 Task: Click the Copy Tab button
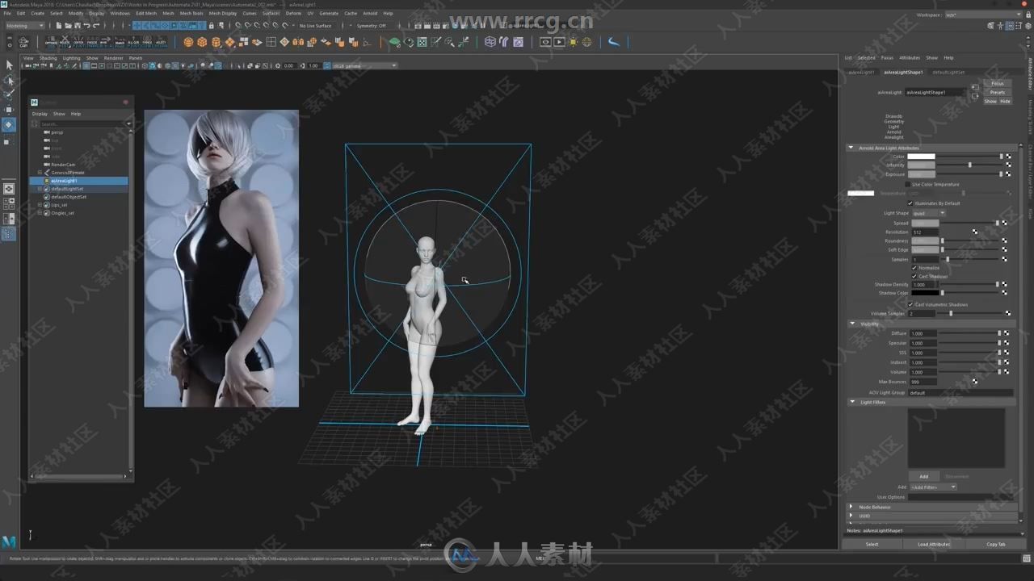click(996, 544)
